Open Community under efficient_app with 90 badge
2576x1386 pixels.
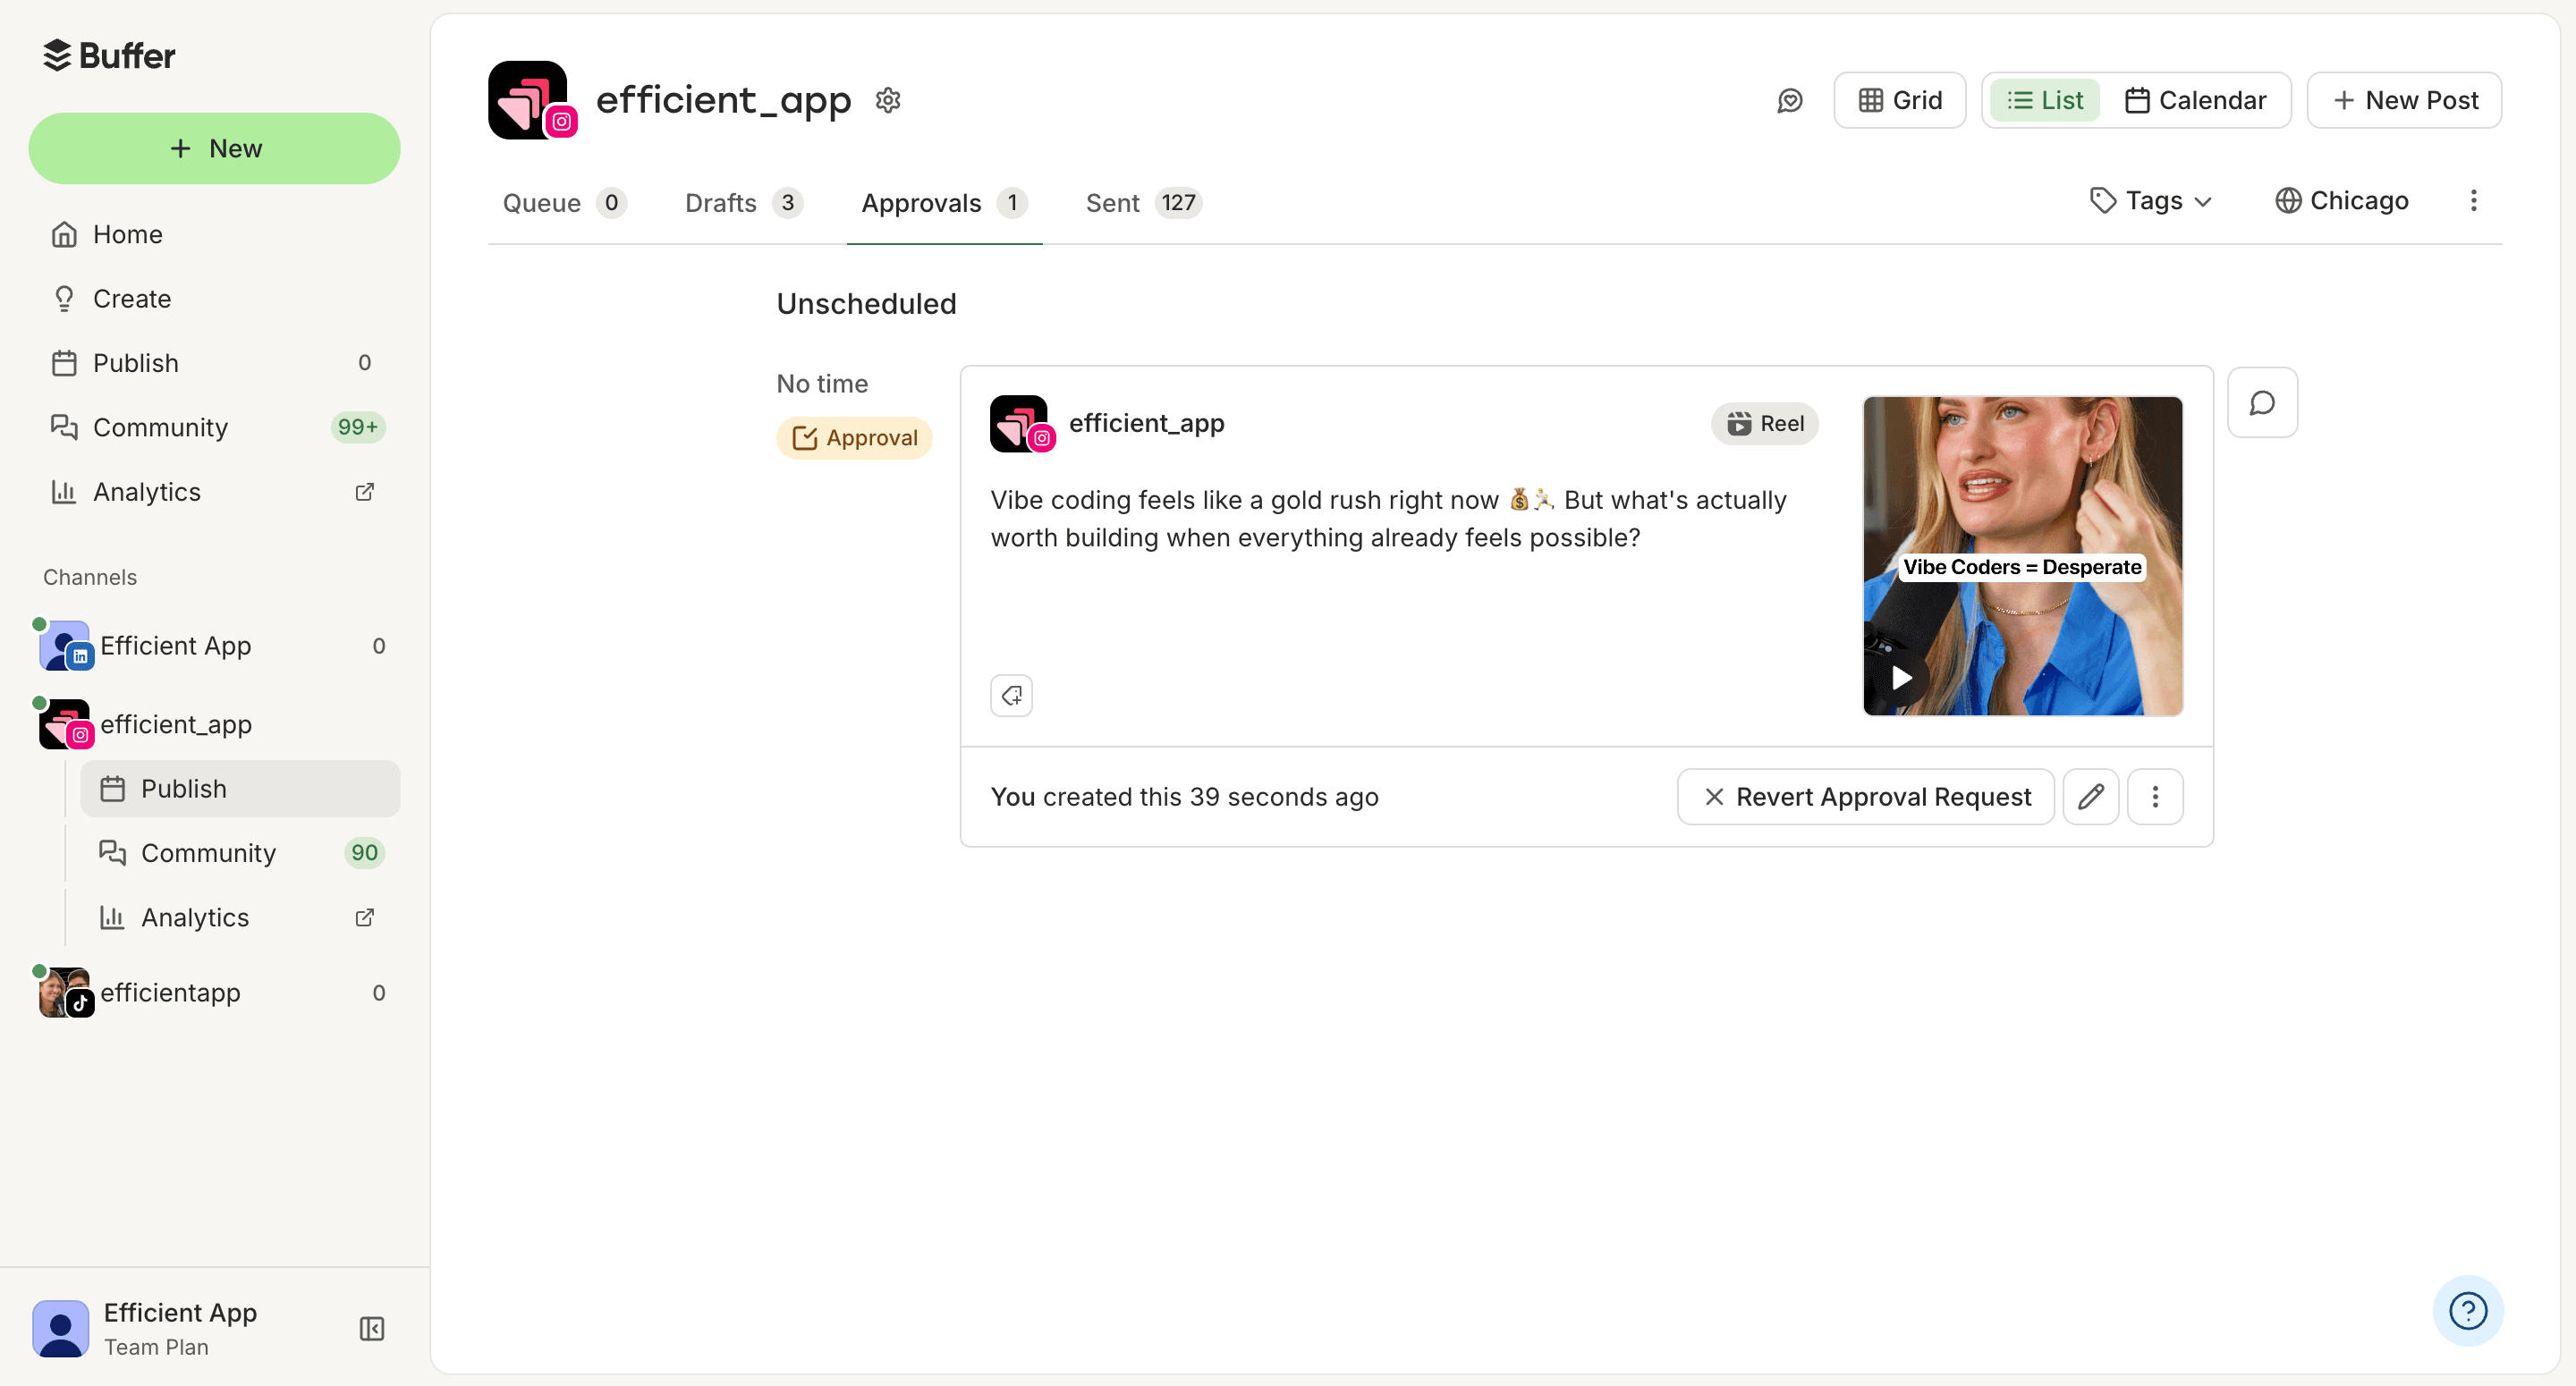240,853
